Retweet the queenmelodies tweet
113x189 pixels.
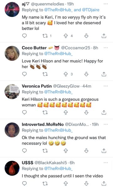point(45,36)
